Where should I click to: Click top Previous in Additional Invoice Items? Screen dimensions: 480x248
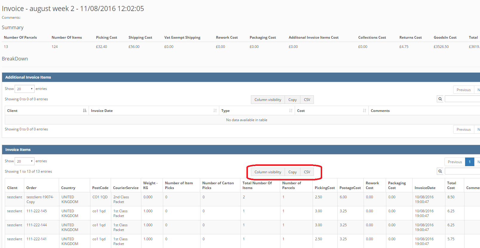pyautogui.click(x=464, y=90)
